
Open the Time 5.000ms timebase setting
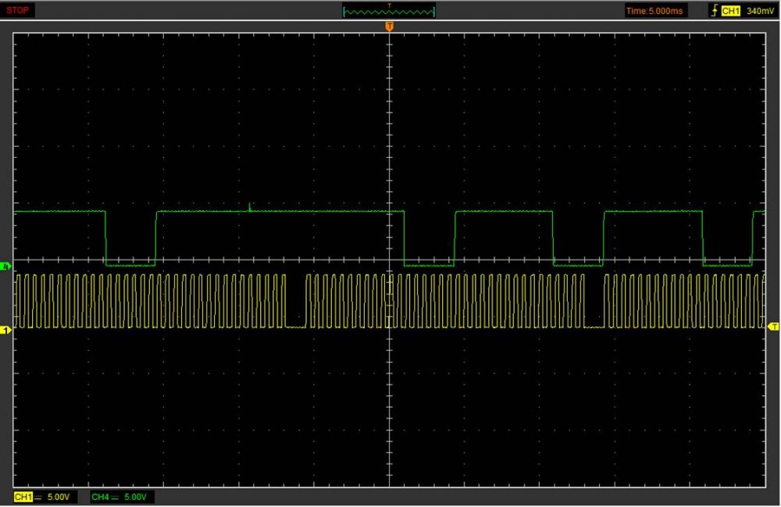point(655,11)
